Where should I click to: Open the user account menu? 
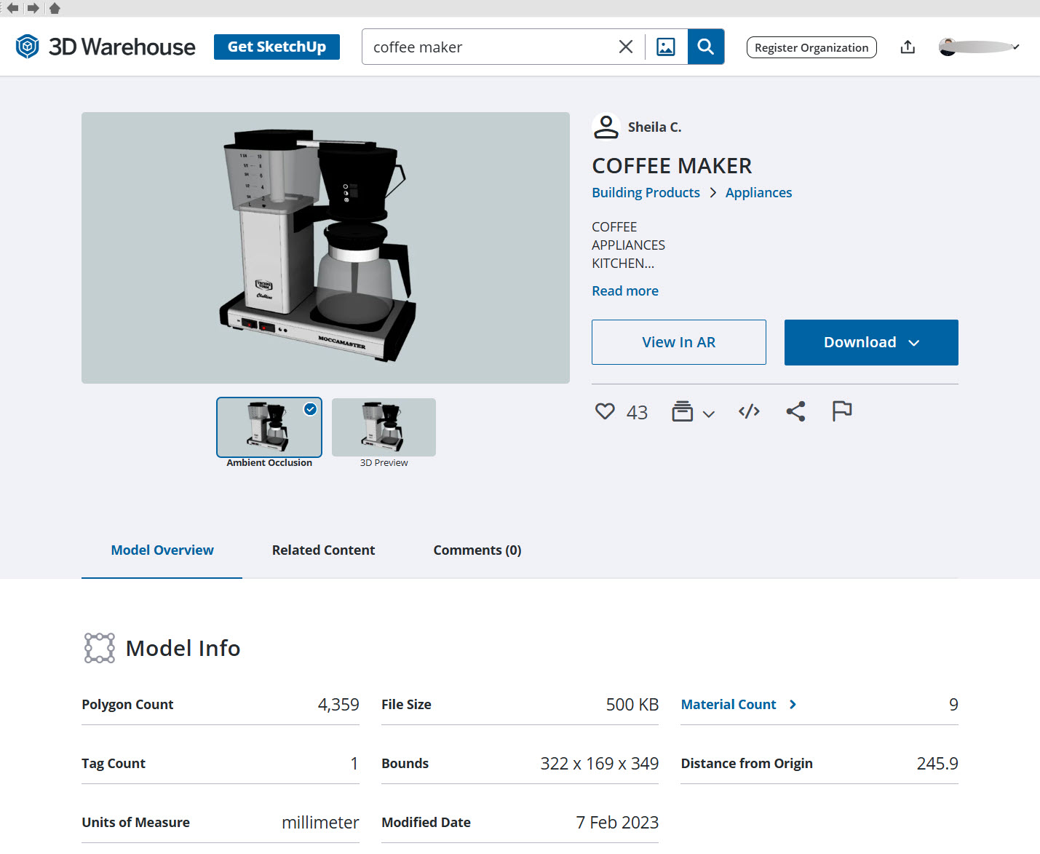[979, 47]
